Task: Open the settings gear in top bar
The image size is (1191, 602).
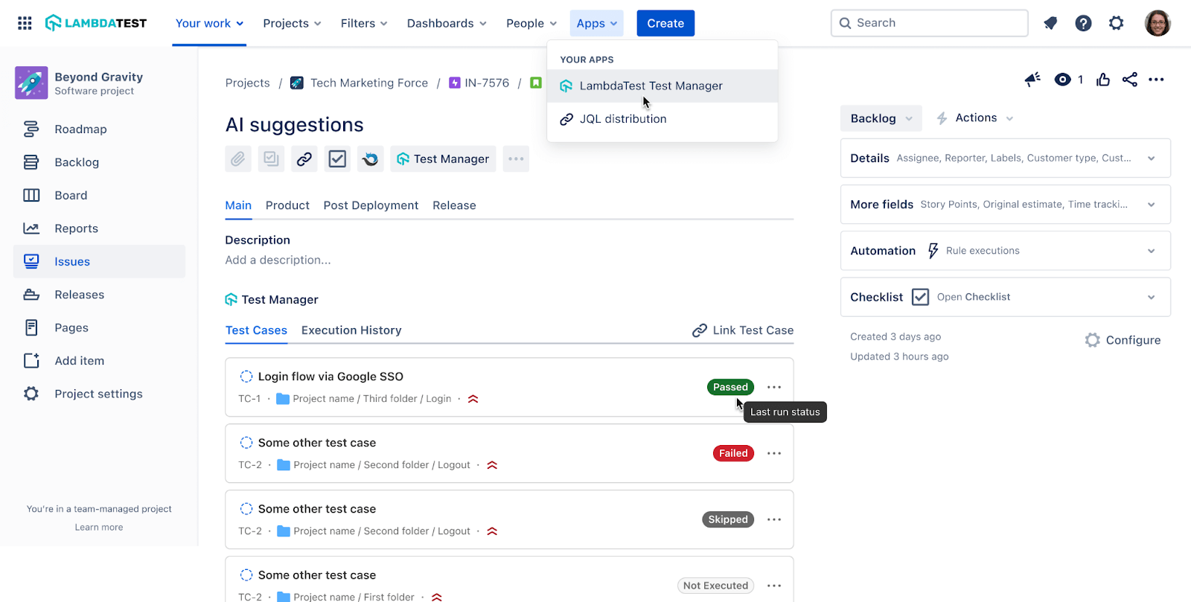Action: [1116, 23]
